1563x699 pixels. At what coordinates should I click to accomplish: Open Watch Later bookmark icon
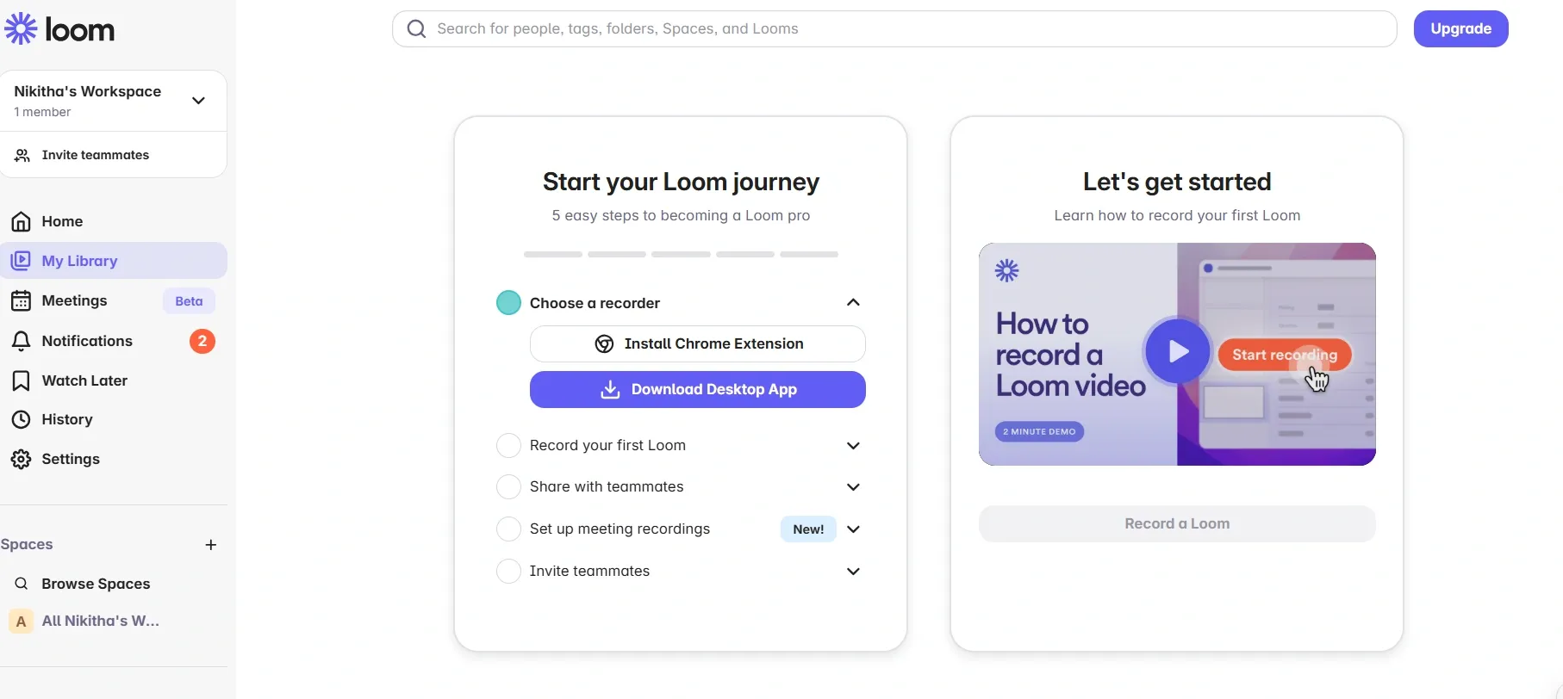pyautogui.click(x=22, y=380)
